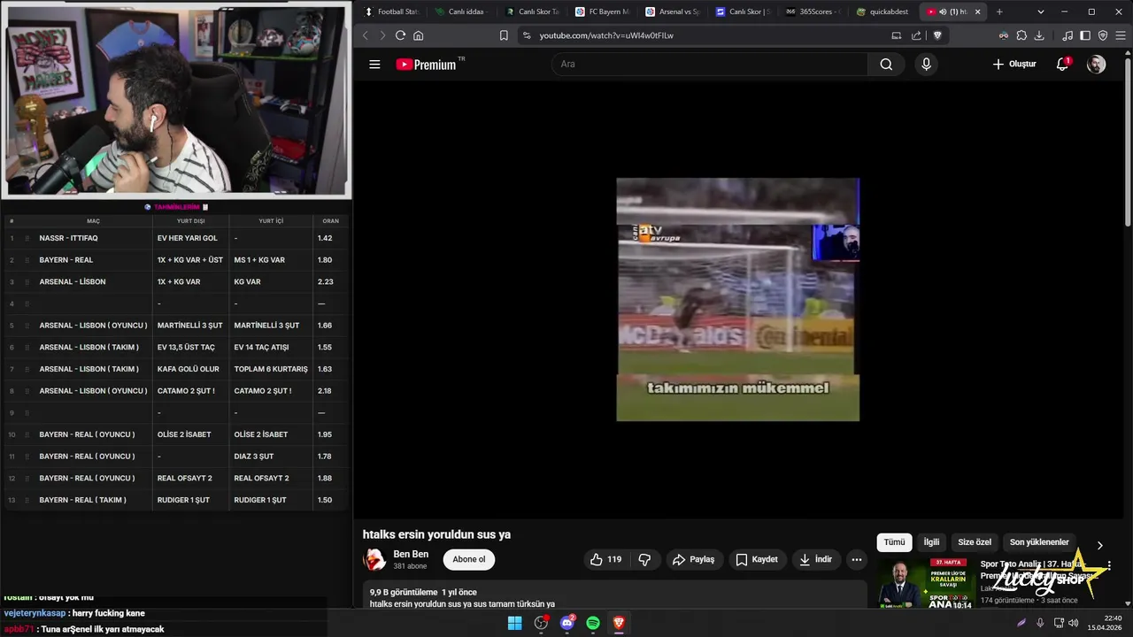Click the browser media control icon
Viewport: 1133px width, 637px height.
click(x=1067, y=35)
